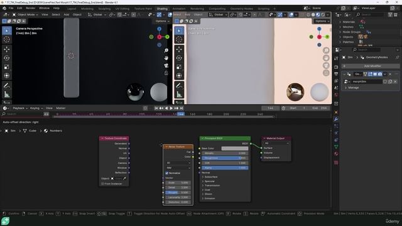Select the Transform tool in left viewport
The image size is (402, 226).
(7, 76)
